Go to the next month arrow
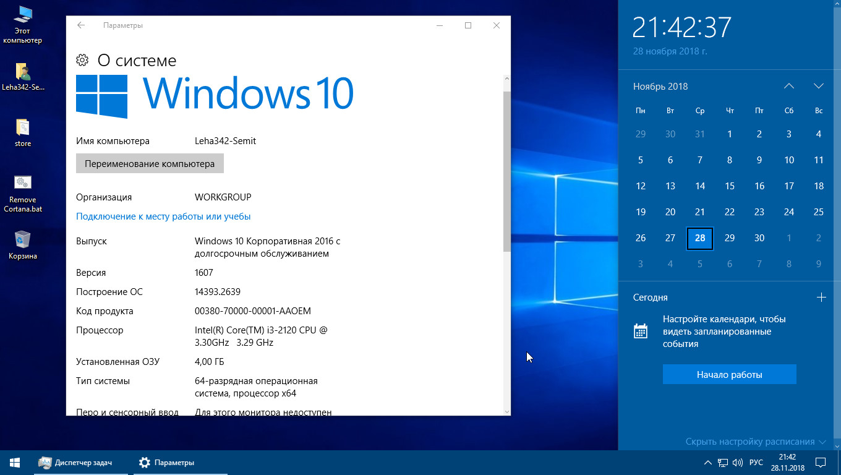The image size is (841, 475). pos(819,86)
